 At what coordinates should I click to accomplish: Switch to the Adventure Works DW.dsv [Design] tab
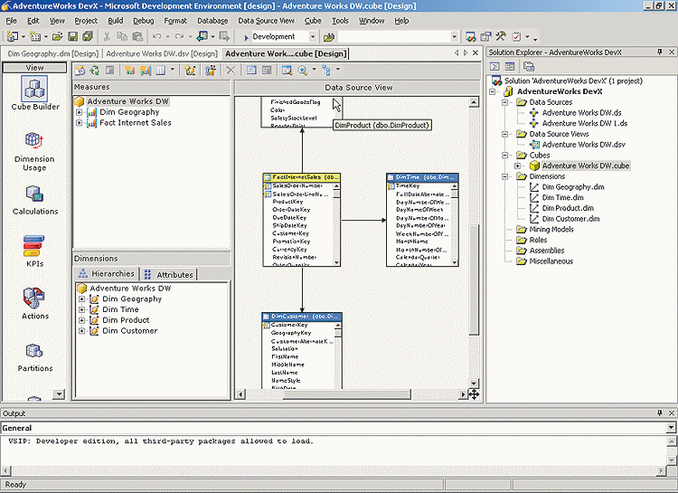161,53
